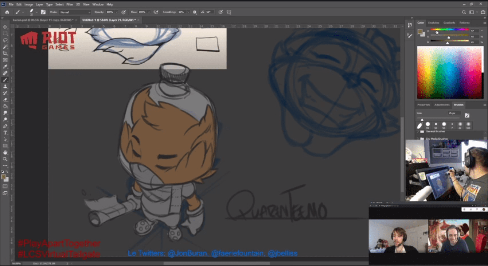Select the Type tool
This screenshot has height=266, width=488.
[5, 132]
